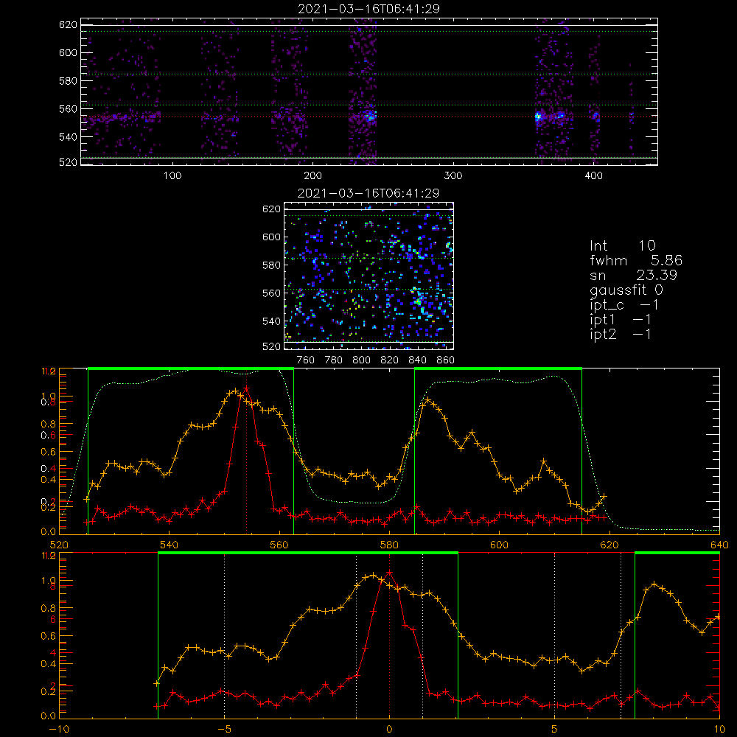Click the '-5' x-axis label of bottom plot
This screenshot has height=737, width=737.
click(x=224, y=730)
